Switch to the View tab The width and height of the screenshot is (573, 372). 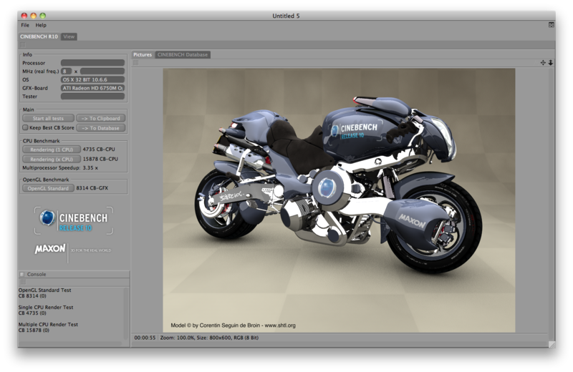click(69, 36)
